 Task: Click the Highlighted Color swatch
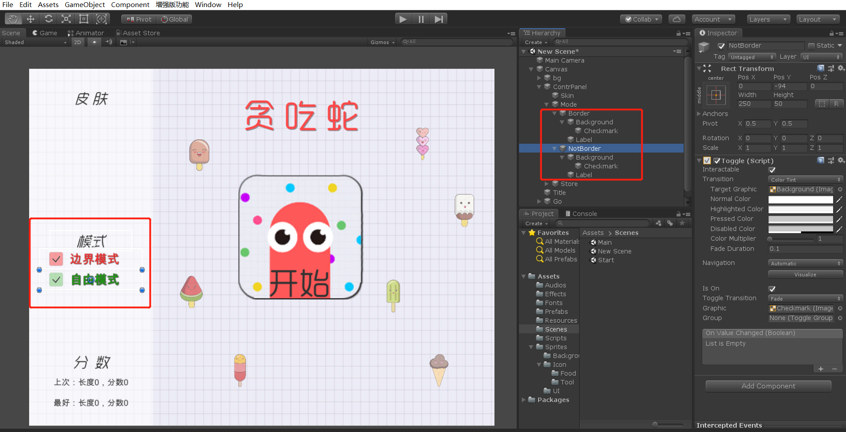point(801,209)
